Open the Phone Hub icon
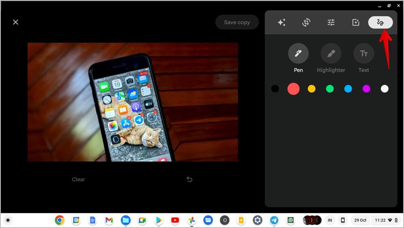 [x=343, y=220]
